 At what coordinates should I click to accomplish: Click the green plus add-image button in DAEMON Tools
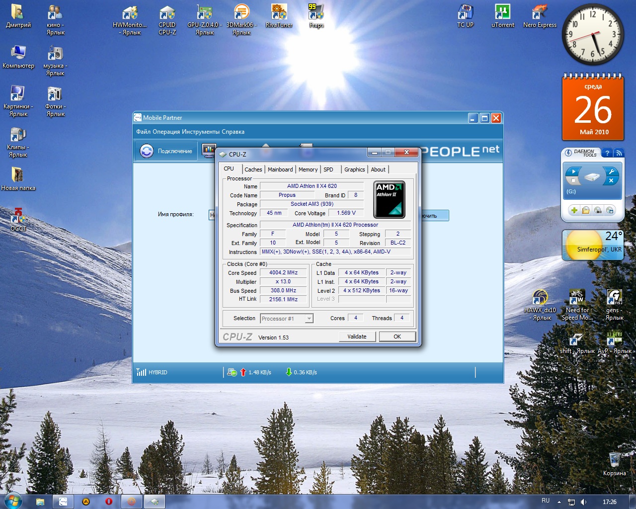[x=574, y=210]
